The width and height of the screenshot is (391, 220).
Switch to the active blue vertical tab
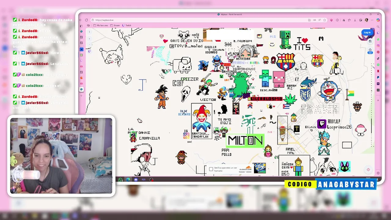pos(81,49)
